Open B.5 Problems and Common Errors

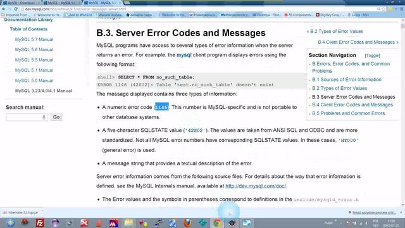[x=348, y=113]
